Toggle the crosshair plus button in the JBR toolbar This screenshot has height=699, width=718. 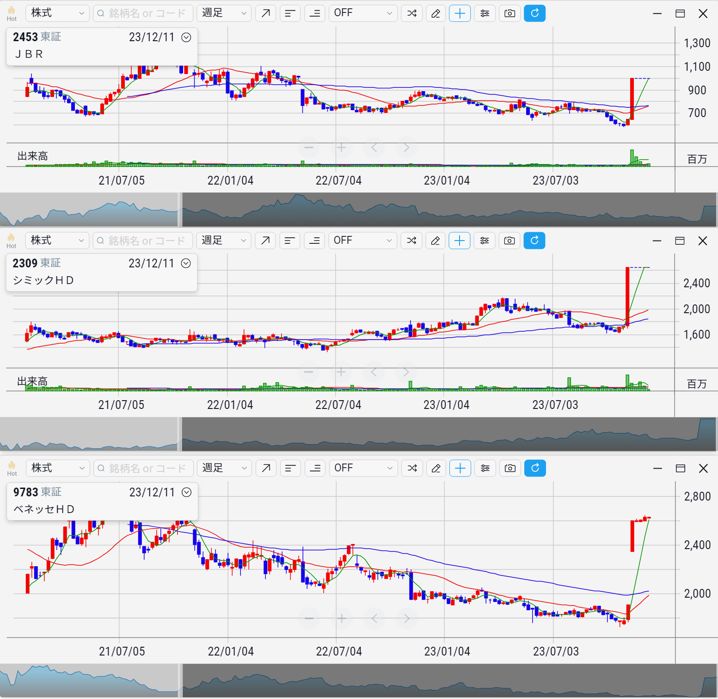460,13
